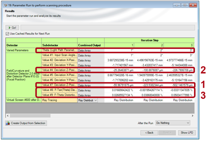Click the horizontal scrollbar thumb
206x141 pixels.
click(30, 116)
